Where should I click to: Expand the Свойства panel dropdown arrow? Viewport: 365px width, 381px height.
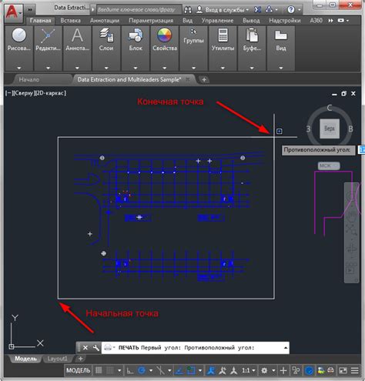tap(165, 68)
